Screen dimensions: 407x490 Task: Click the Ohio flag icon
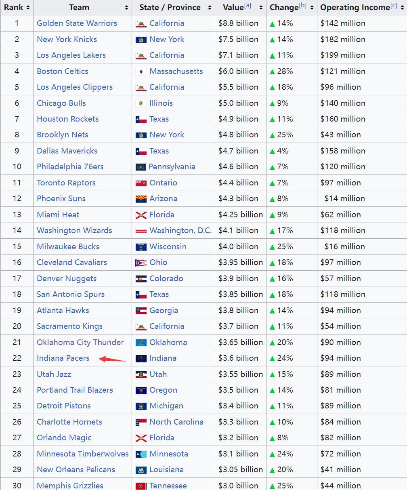point(141,263)
